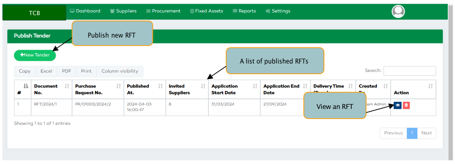
Task: Open the Procurement menu
Action: [163, 11]
